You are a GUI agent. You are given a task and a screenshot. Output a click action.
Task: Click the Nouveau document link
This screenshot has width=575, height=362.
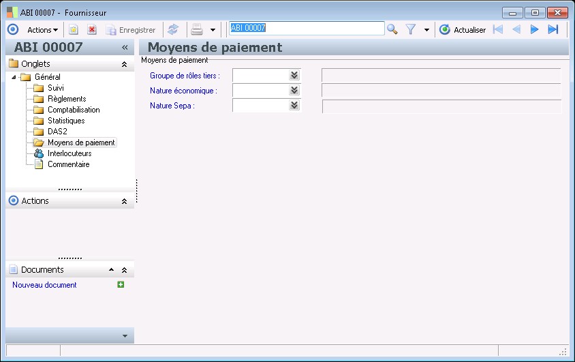(x=44, y=285)
